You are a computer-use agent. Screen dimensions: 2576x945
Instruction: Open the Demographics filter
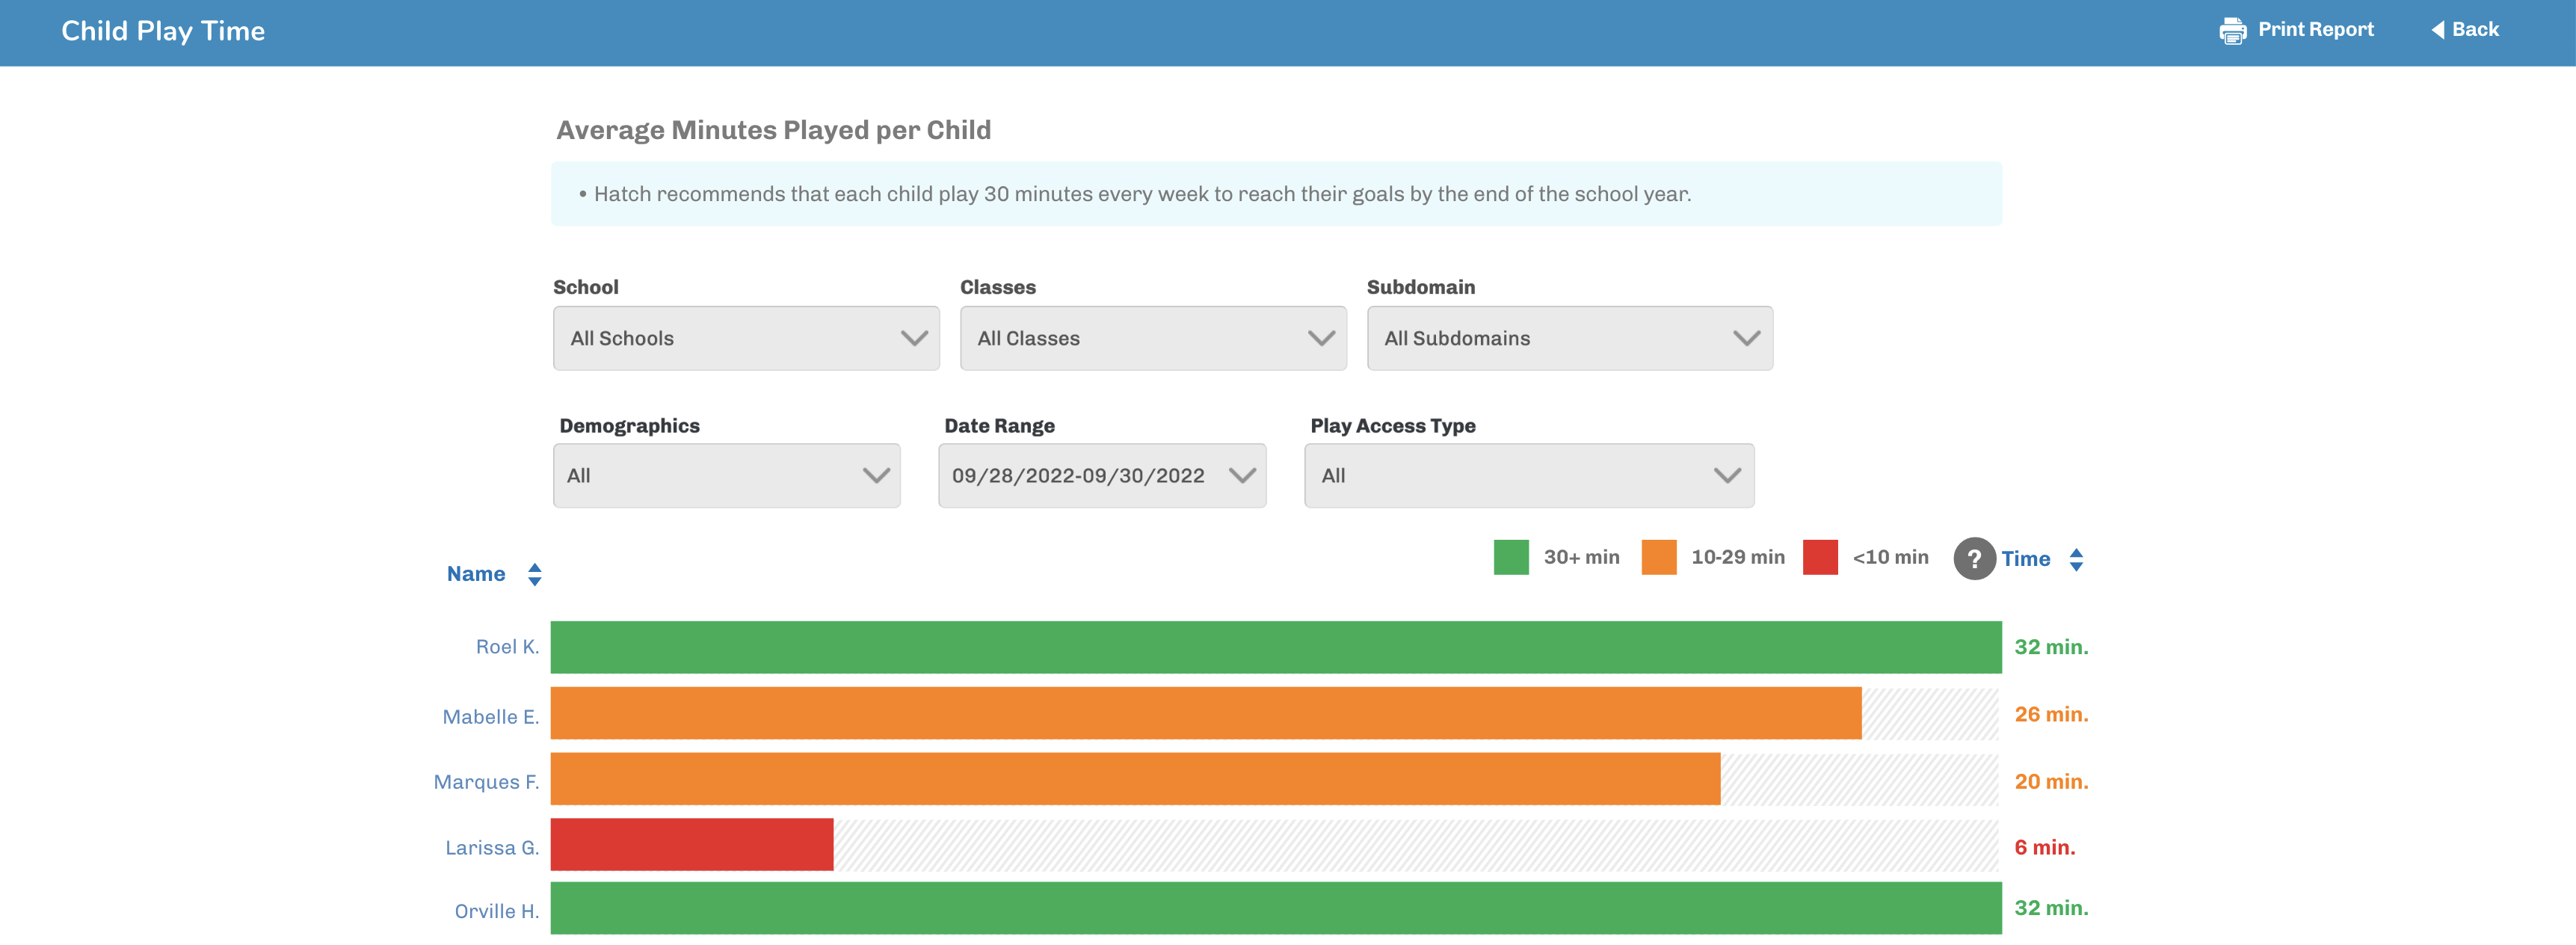click(727, 475)
